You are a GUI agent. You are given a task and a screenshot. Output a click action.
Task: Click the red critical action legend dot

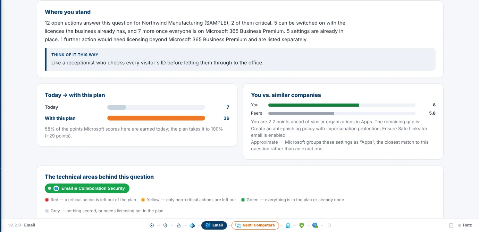(47, 200)
